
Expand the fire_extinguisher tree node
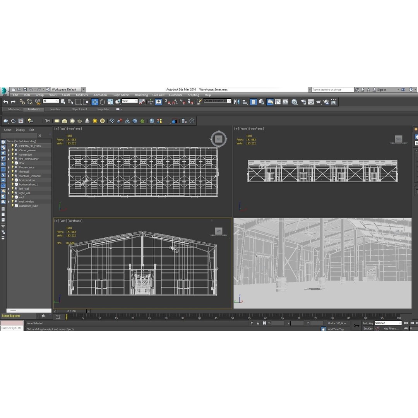tap(9, 159)
